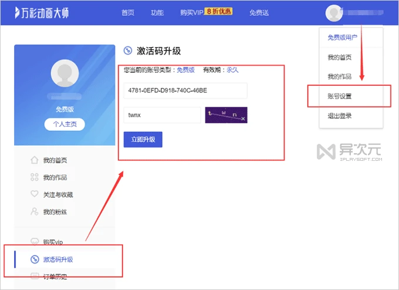Image resolution: width=399 pixels, height=290 pixels.
Task: Refresh the captcha image
Action: coord(226,115)
